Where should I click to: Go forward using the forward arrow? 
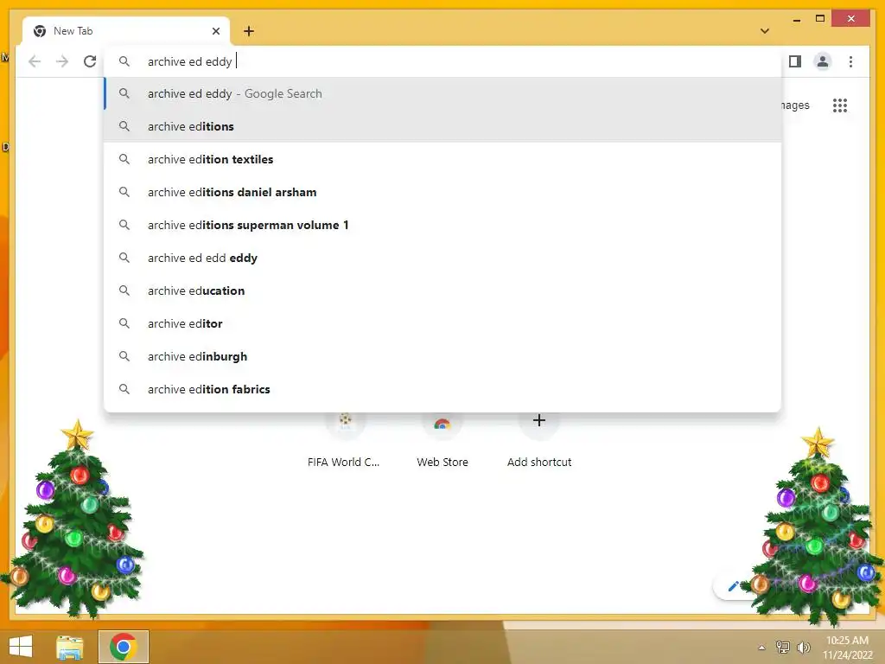click(x=62, y=61)
